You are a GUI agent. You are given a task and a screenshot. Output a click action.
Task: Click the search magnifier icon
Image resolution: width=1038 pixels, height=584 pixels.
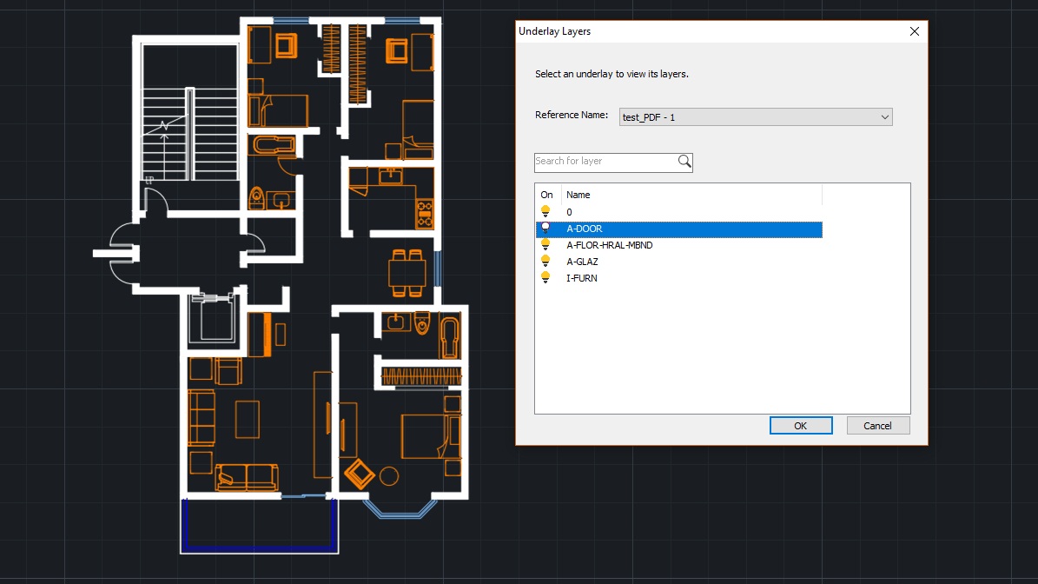point(684,161)
